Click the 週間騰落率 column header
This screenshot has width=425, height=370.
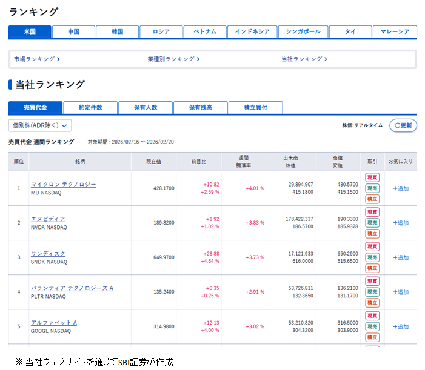(x=243, y=162)
